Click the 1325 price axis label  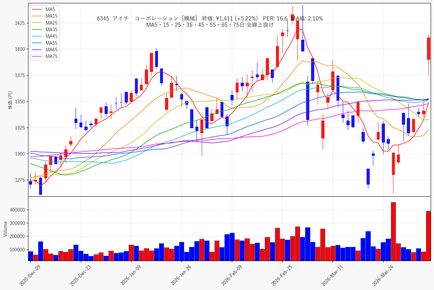point(20,128)
